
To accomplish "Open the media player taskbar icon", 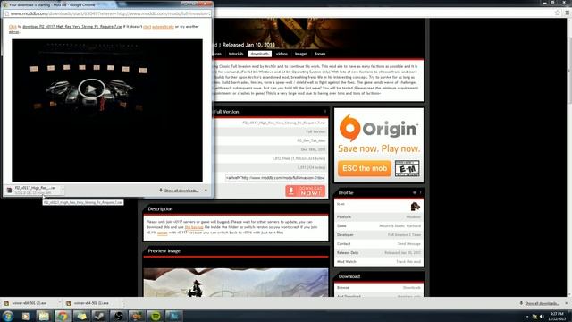I will click(x=26, y=316).
